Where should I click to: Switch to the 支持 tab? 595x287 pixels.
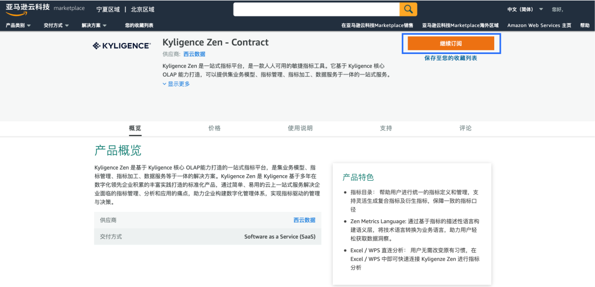coord(386,128)
